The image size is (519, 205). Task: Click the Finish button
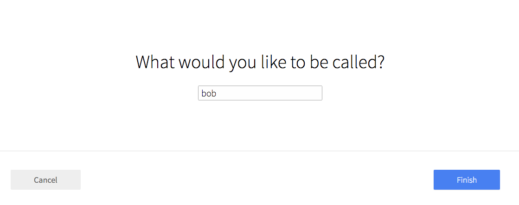(x=467, y=180)
